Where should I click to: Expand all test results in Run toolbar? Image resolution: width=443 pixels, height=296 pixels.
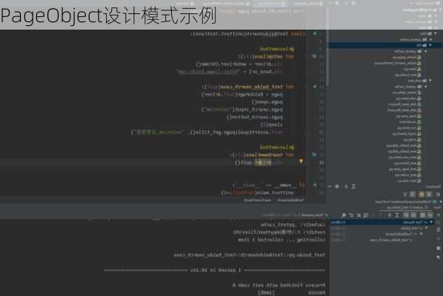click(397, 215)
